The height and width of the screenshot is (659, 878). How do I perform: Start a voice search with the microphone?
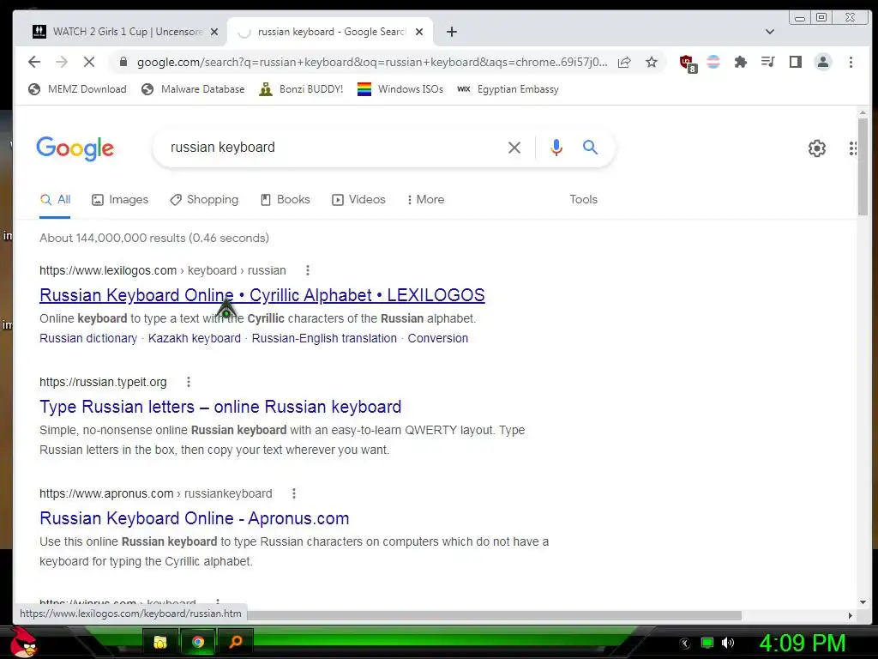556,148
